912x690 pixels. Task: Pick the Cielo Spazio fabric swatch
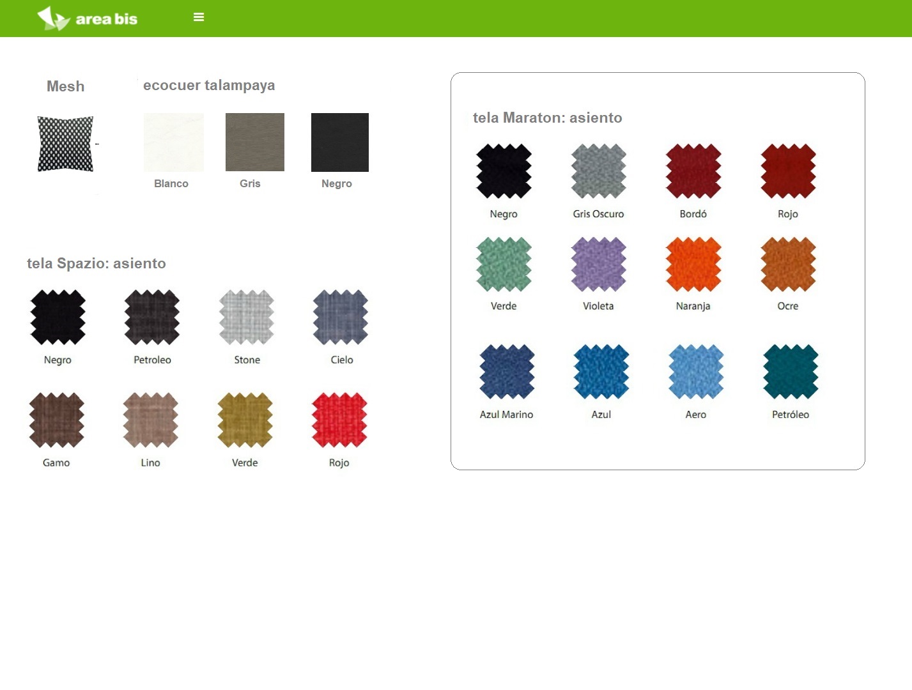click(341, 318)
